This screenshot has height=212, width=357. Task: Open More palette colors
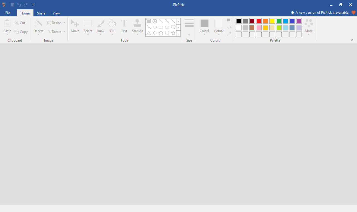[309, 27]
